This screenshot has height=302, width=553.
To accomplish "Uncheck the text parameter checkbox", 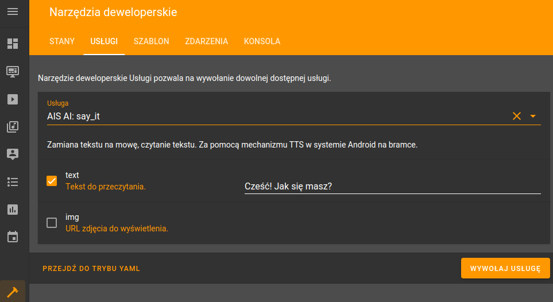I will pos(52,181).
